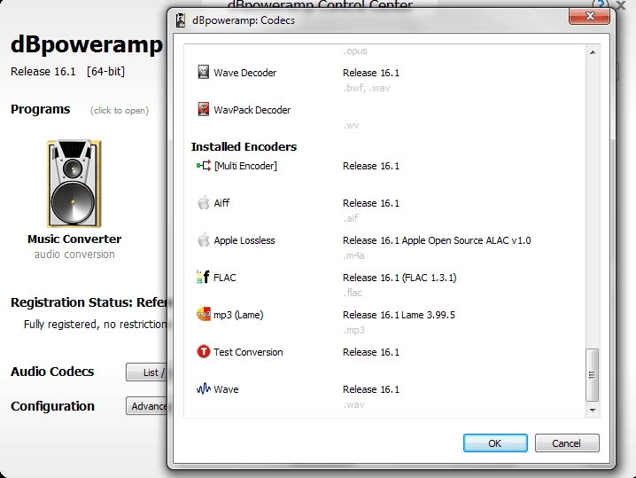Click the Wave encoder waveform icon
This screenshot has height=478, width=636.
click(204, 388)
